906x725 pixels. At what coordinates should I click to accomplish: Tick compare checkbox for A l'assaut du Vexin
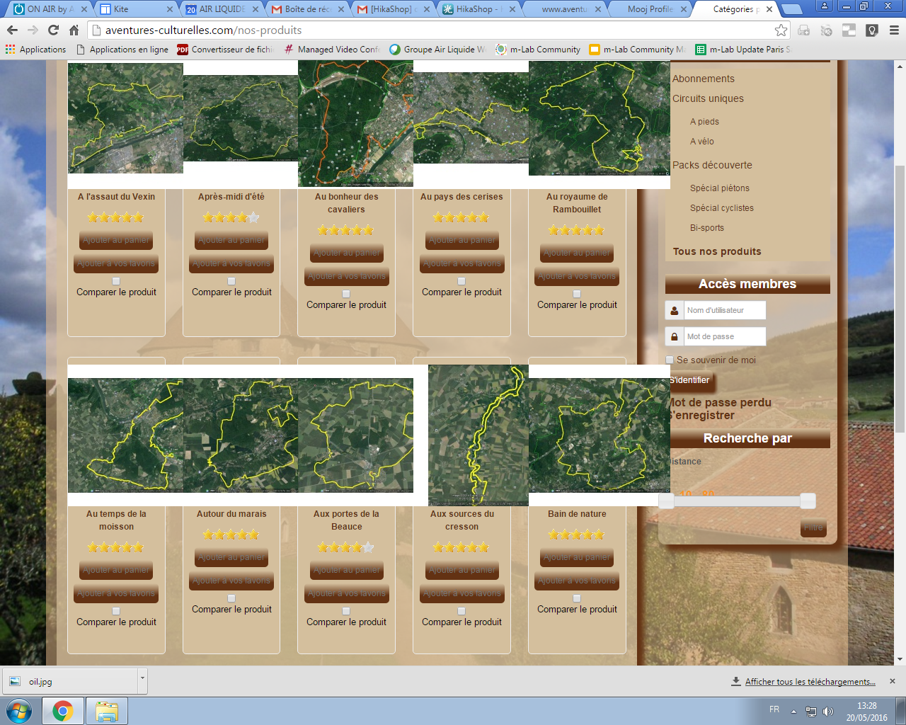pyautogui.click(x=116, y=281)
